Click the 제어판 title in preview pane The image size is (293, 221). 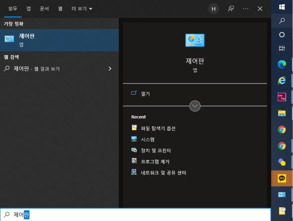195,61
